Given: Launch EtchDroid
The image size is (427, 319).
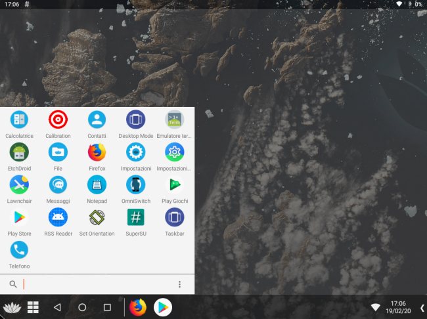Looking at the screenshot, I should tap(19, 152).
